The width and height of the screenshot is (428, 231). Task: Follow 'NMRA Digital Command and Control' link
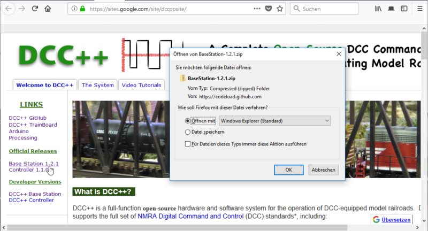(190, 216)
